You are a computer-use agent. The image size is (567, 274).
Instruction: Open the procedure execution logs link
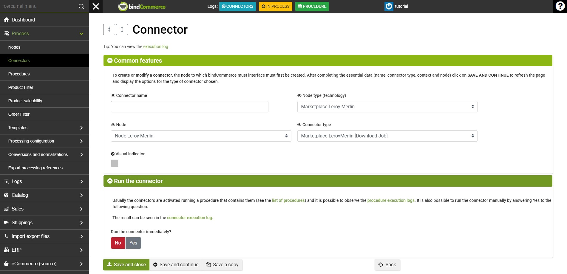[x=391, y=200]
